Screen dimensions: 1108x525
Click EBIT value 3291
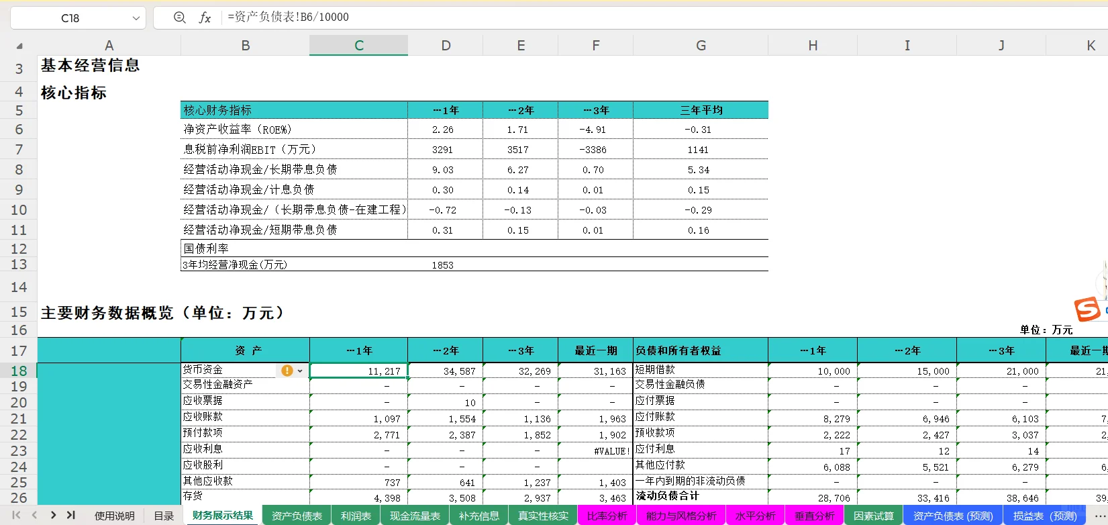445,149
